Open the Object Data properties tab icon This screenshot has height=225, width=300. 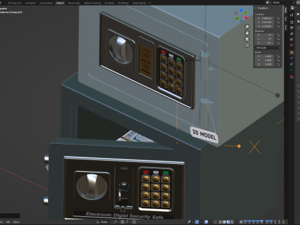click(x=292, y=70)
